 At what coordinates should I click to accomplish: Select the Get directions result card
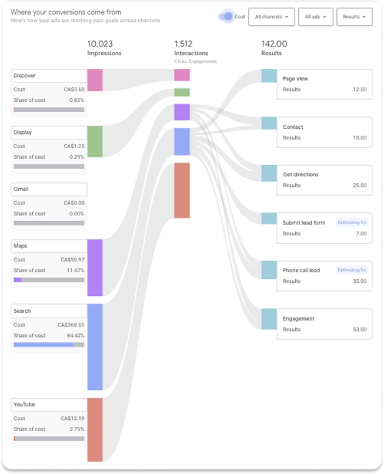coord(324,180)
